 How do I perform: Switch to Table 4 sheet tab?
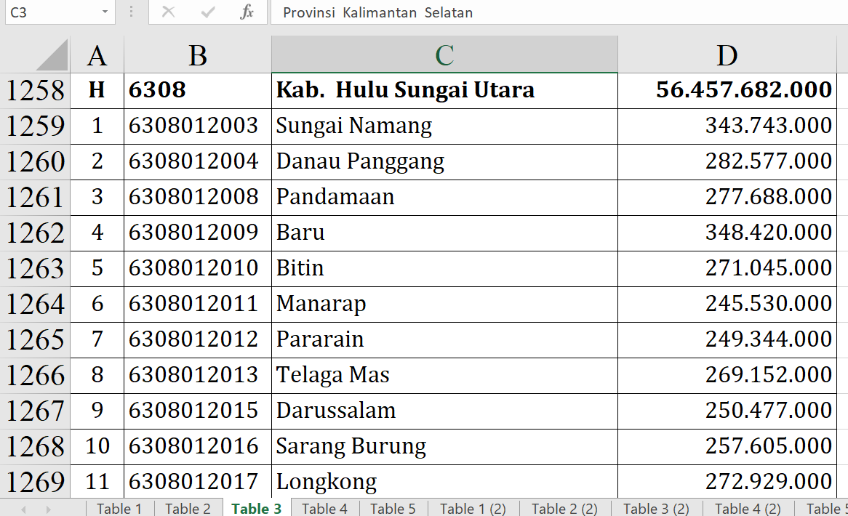pyautogui.click(x=324, y=509)
